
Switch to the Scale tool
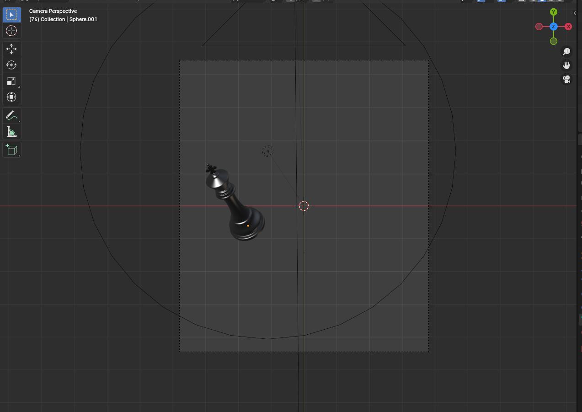pos(11,81)
